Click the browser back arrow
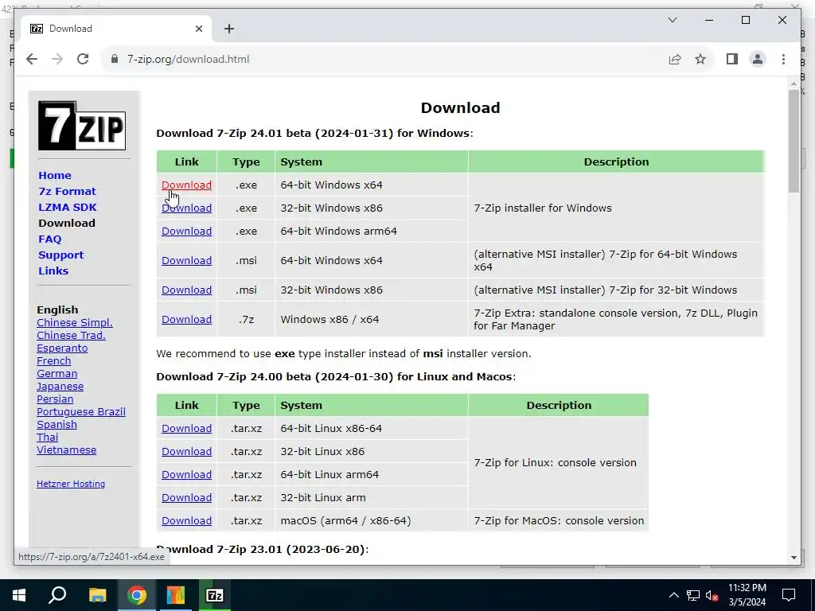 pyautogui.click(x=32, y=59)
